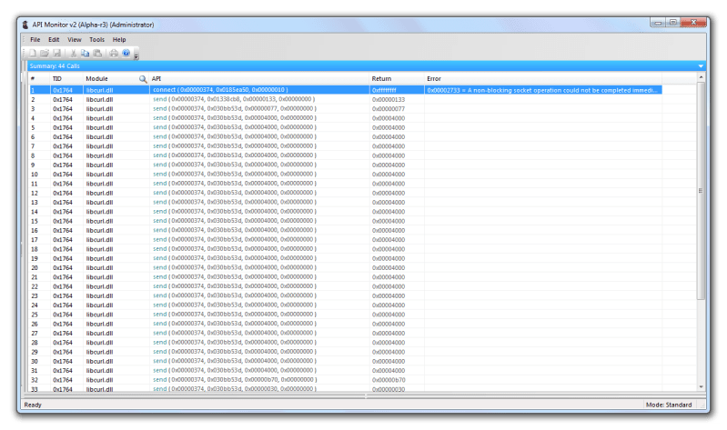
Task: Click the Copy toolbar icon
Action: click(x=85, y=54)
